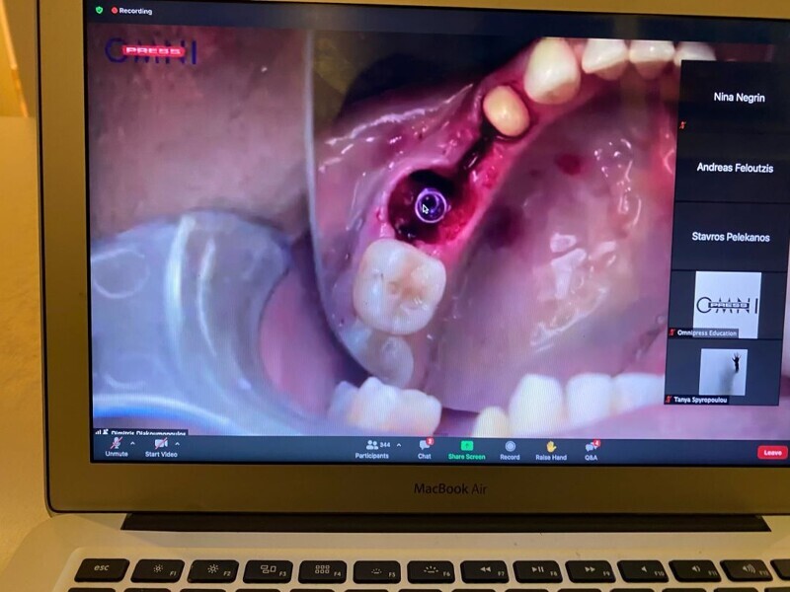
Task: Expand the audio options arrow beside Unmute
Action: click(134, 444)
